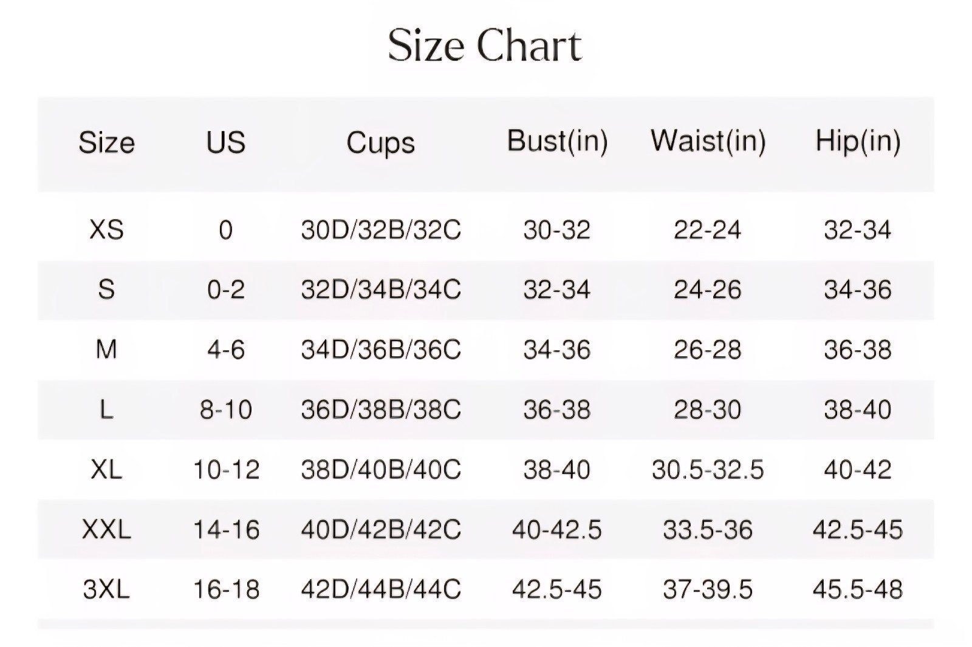Image resolution: width=972 pixels, height=647 pixels.
Task: Click the 8-10 US size cell
Action: [x=226, y=409]
